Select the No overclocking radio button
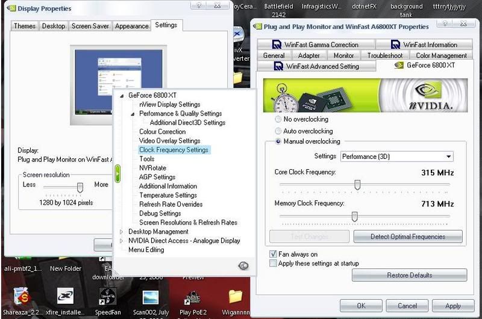This screenshot has width=482, height=319. (x=278, y=119)
